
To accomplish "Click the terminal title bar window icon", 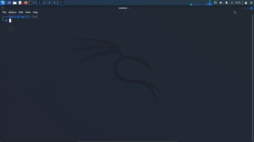I will tap(3, 8).
